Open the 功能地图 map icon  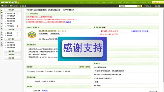point(11,6)
